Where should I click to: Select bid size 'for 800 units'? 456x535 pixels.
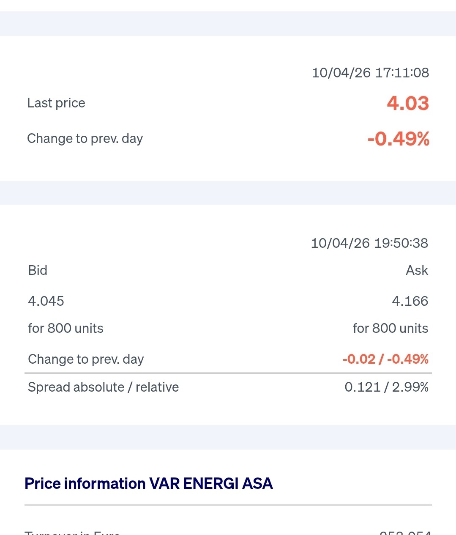pos(66,329)
